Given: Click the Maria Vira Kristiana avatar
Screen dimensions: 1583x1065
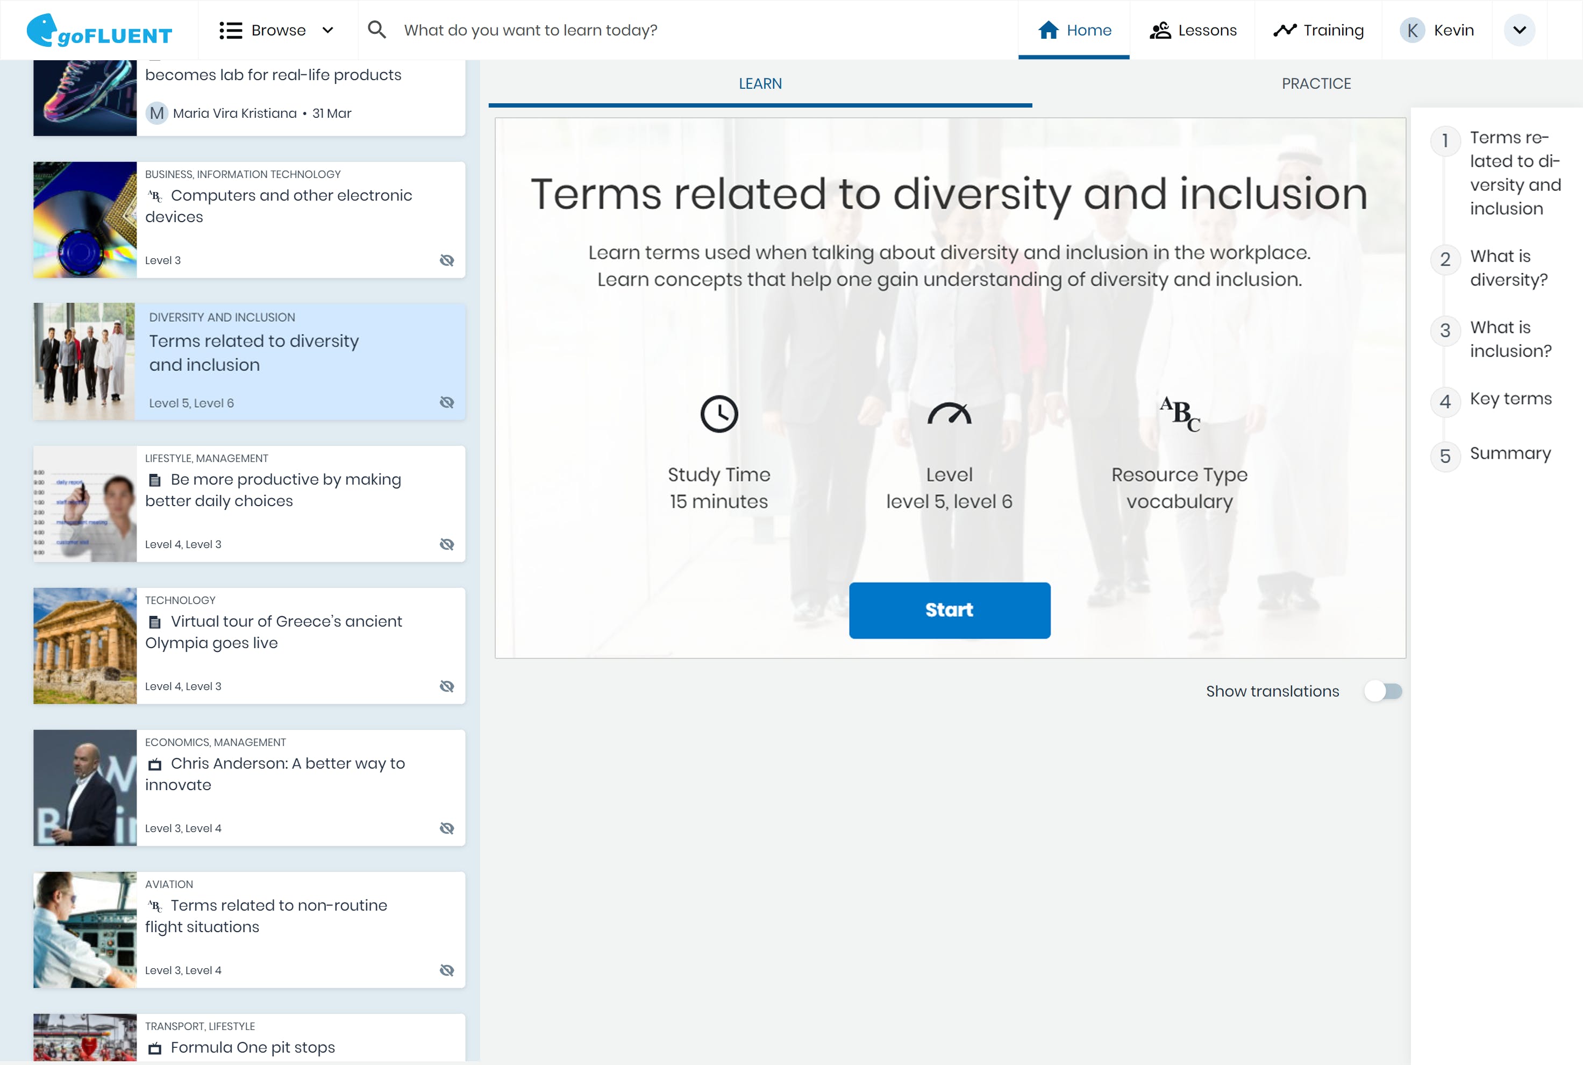Looking at the screenshot, I should [157, 113].
